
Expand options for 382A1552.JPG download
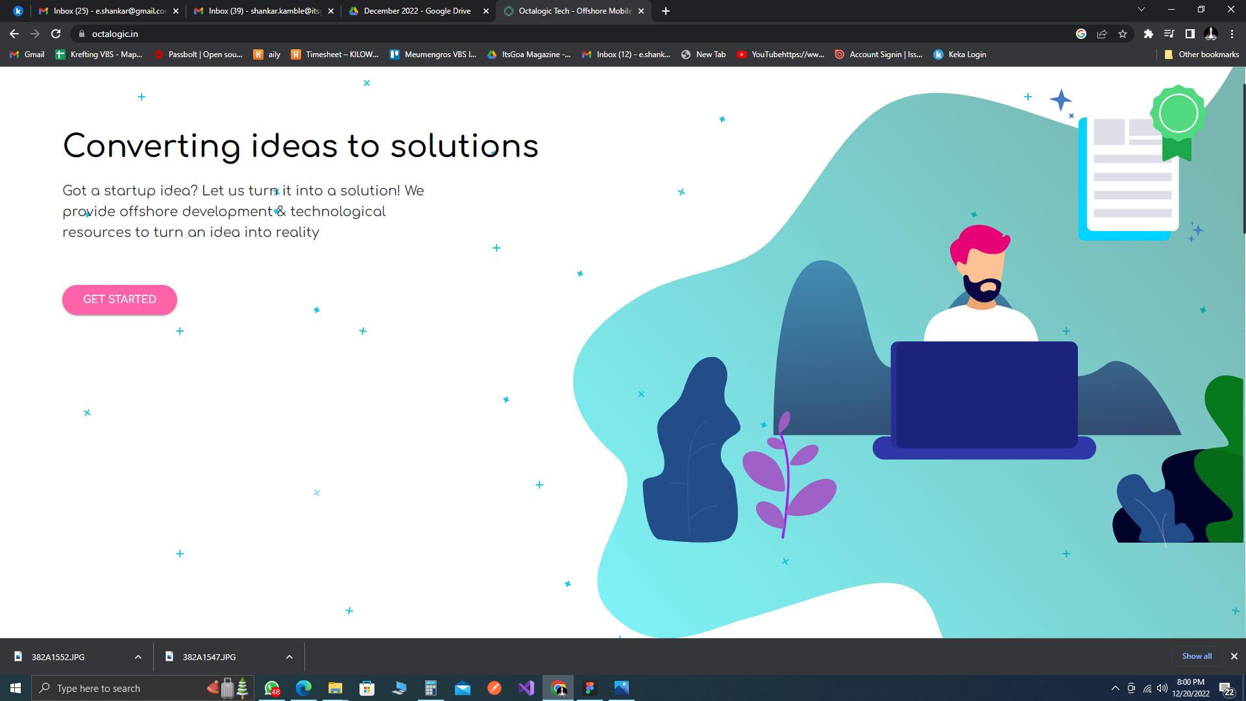click(138, 657)
